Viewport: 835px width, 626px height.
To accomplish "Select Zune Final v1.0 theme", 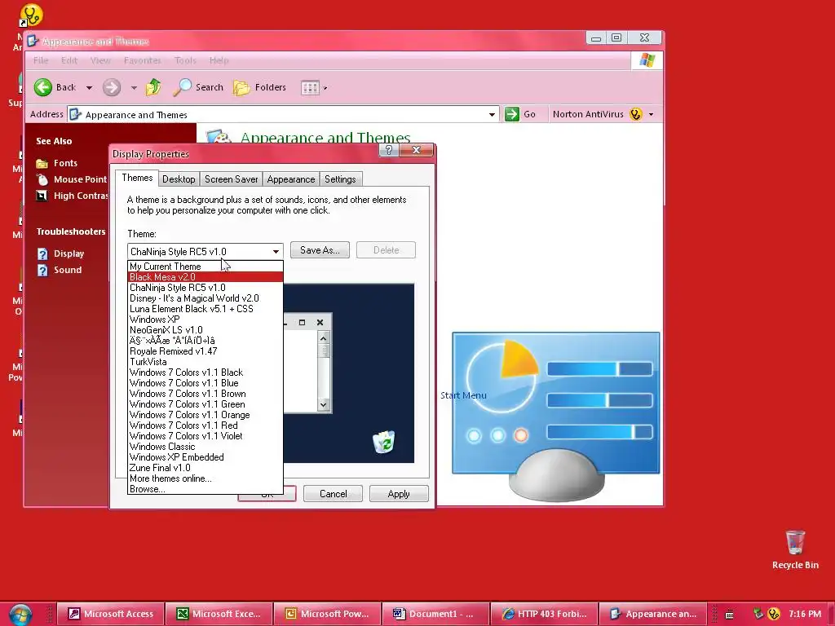I will (205, 468).
